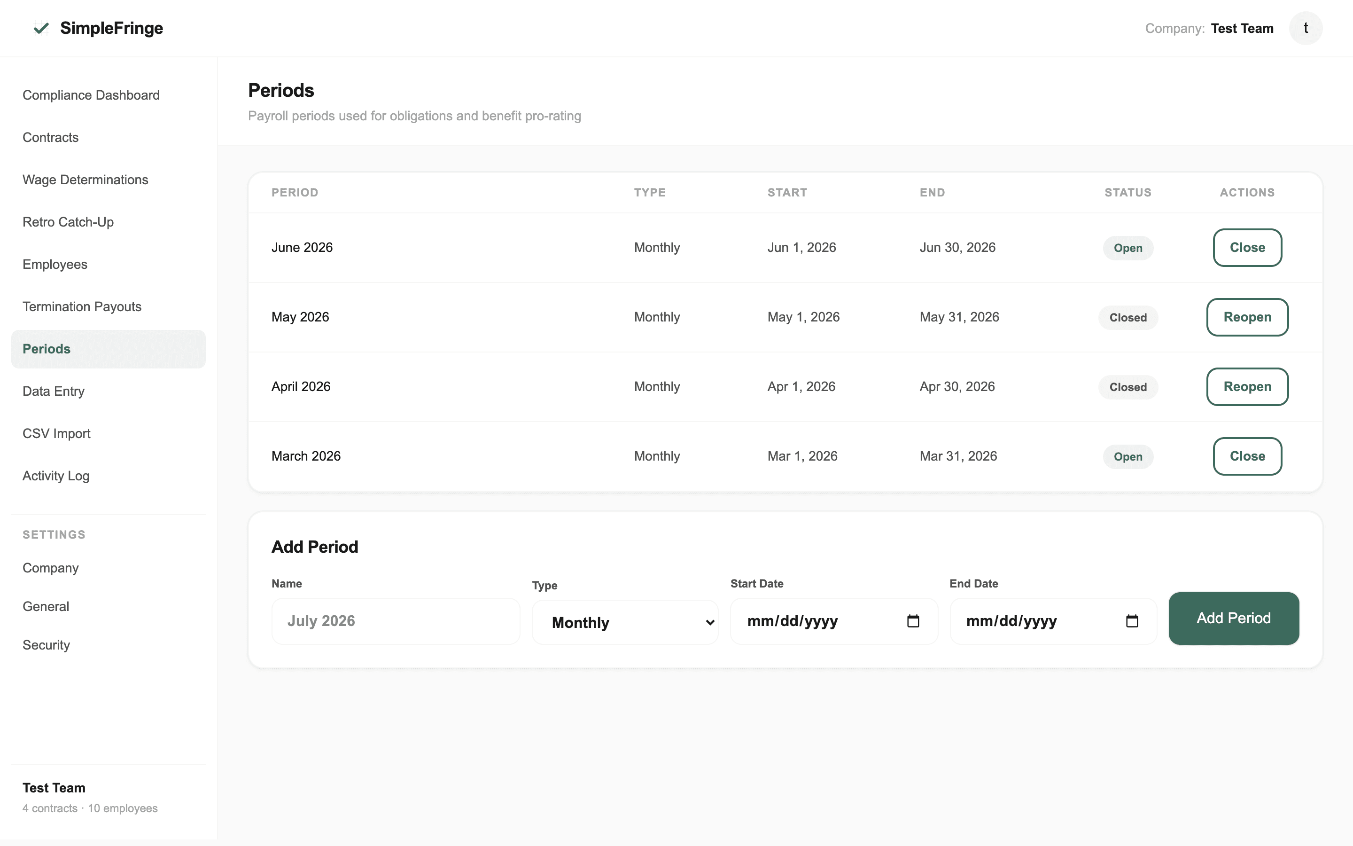Image resolution: width=1353 pixels, height=846 pixels.
Task: Select the March 2026 period name cell
Action: click(306, 456)
